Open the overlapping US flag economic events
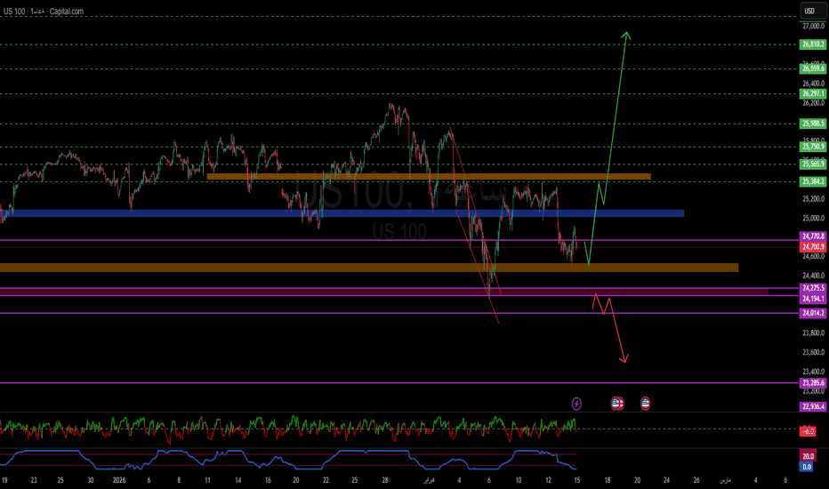The height and width of the screenshot is (489, 829). pyautogui.click(x=617, y=404)
